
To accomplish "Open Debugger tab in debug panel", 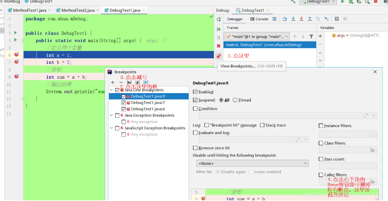I will pyautogui.click(x=235, y=19).
